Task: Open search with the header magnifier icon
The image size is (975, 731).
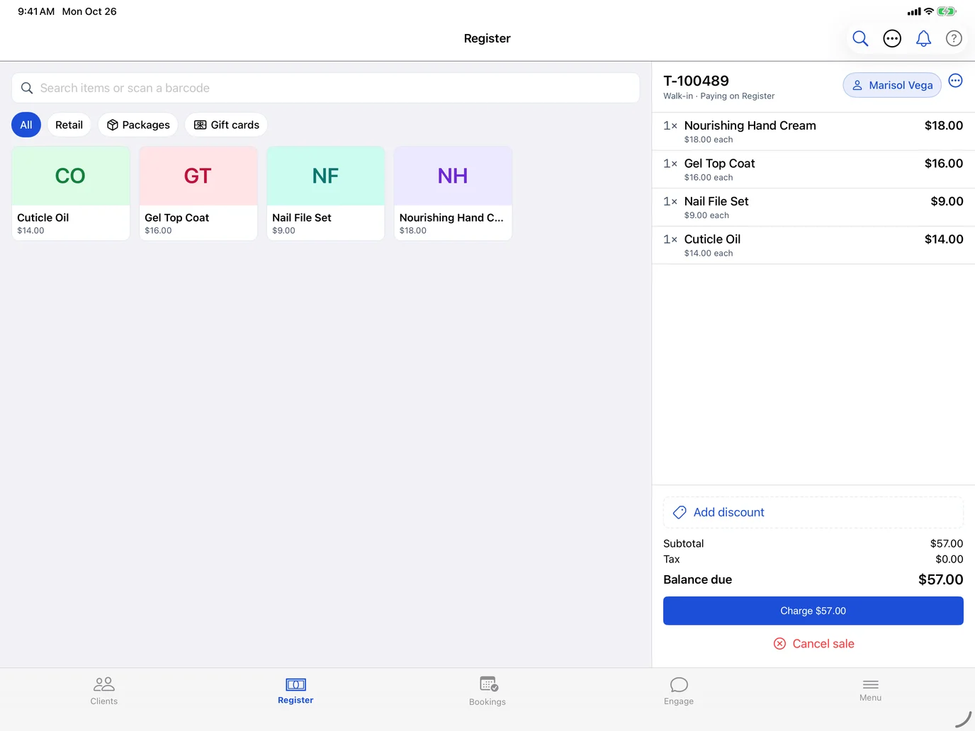Action: pyautogui.click(x=860, y=38)
